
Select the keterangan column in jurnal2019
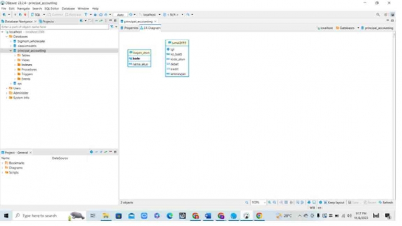click(x=177, y=74)
